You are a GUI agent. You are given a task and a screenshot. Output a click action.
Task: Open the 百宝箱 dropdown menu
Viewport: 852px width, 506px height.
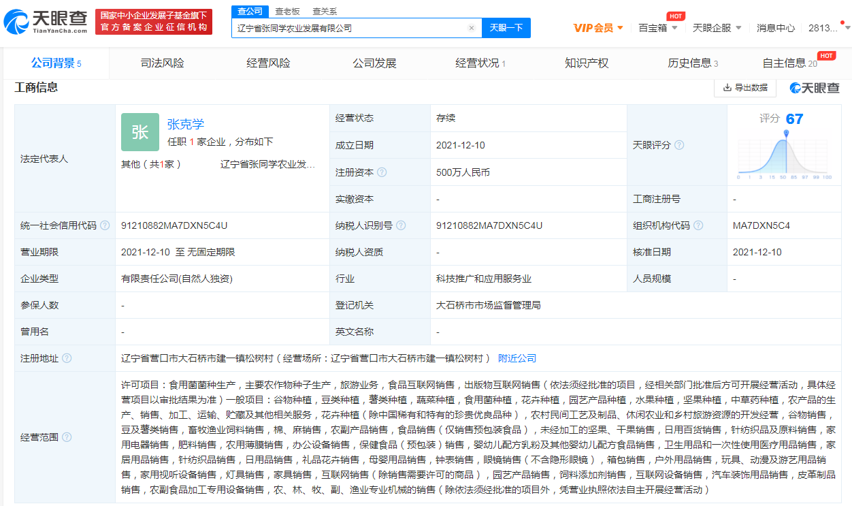[658, 28]
